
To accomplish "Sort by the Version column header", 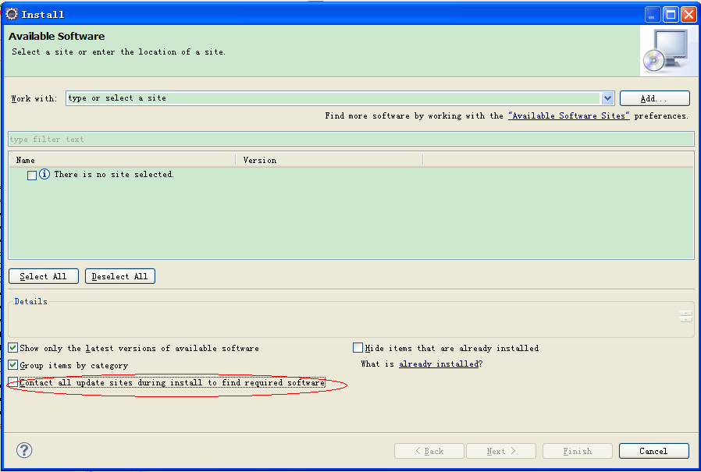I will click(x=329, y=160).
